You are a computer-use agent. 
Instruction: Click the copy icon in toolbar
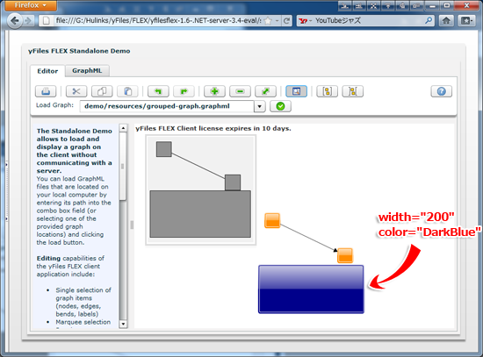[102, 91]
